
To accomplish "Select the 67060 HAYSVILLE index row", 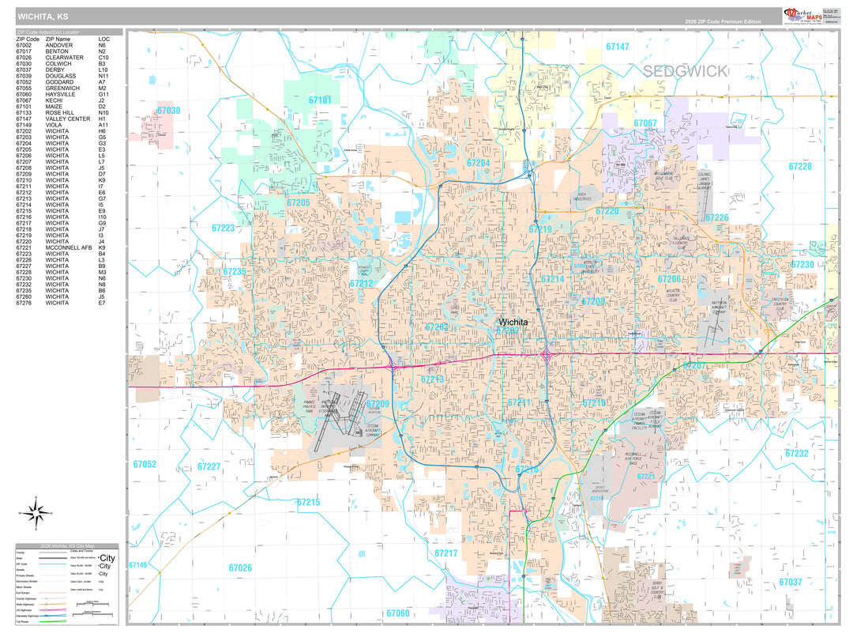I will (x=62, y=94).
